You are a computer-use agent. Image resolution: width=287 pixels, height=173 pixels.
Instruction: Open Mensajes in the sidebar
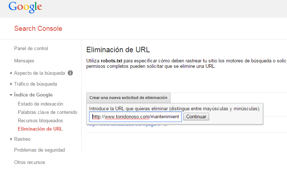coord(24,61)
